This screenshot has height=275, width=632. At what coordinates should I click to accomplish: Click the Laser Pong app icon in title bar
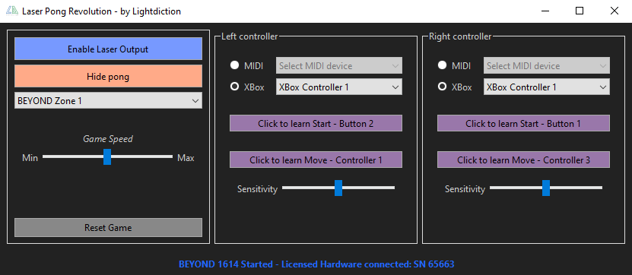[x=12, y=11]
